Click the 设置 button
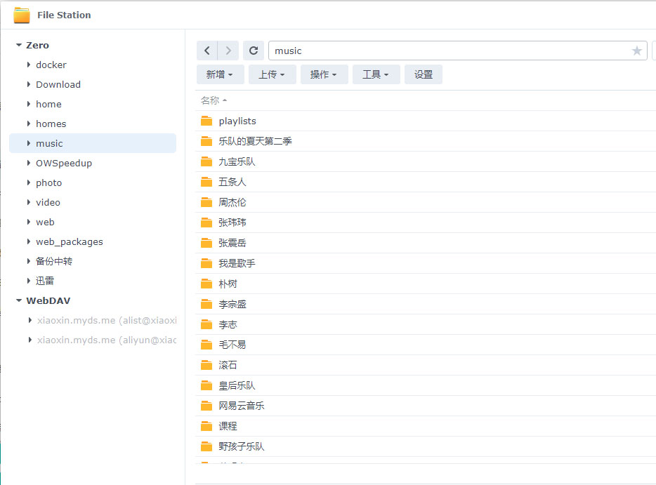The width and height of the screenshot is (656, 485). point(424,74)
